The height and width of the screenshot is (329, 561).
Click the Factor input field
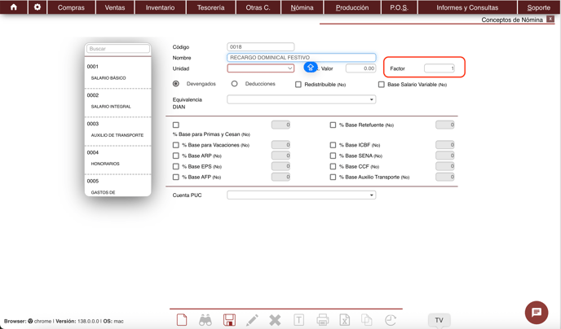tap(440, 68)
